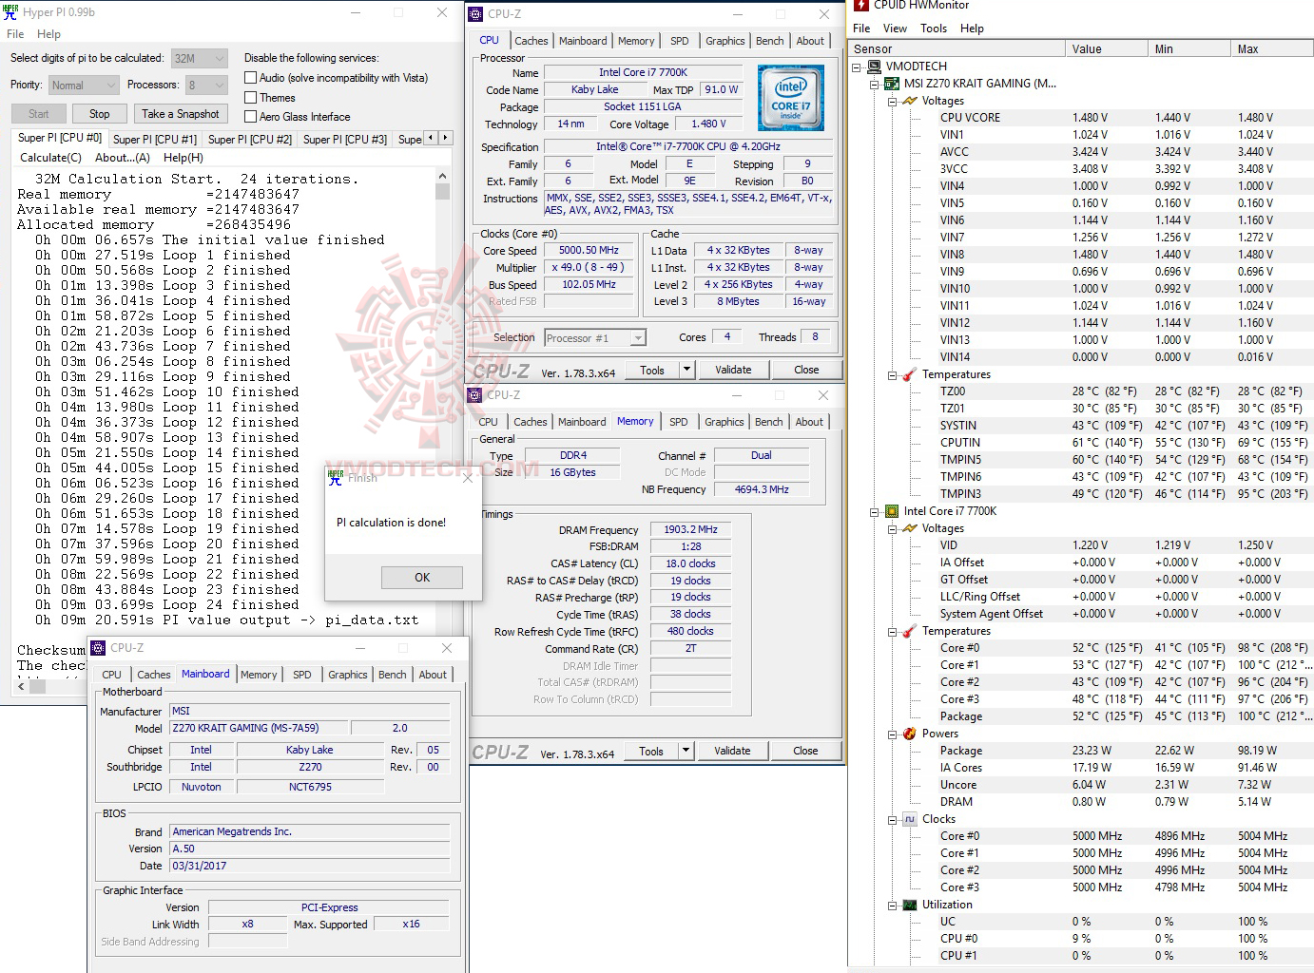Click the computer icon next to VMODTECH
This screenshot has height=973, width=1314.
(875, 66)
